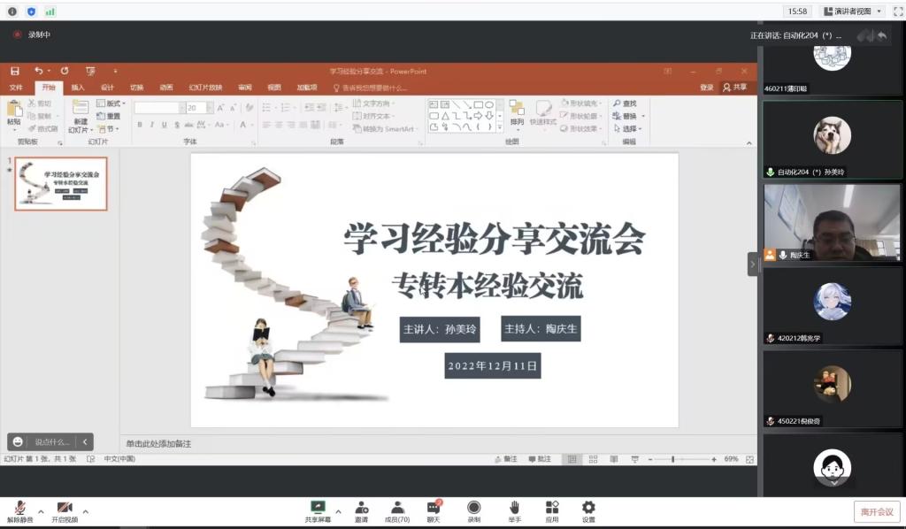Screen dimensions: 906x529
Task: Select the triangle shape in shapes gallery
Action: click(x=445, y=116)
